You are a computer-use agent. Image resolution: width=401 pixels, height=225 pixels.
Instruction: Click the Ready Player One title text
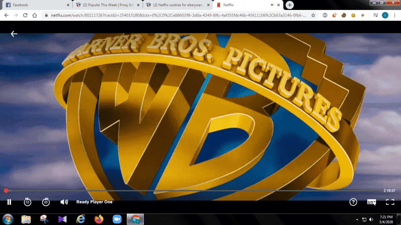[94, 202]
